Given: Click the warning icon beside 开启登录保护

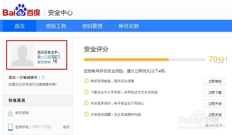Looking at the screenshot, I should (x=86, y=103).
